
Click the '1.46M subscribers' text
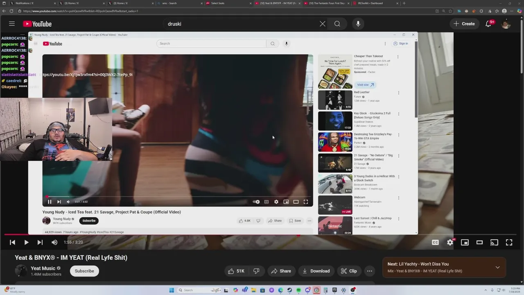[46, 275]
